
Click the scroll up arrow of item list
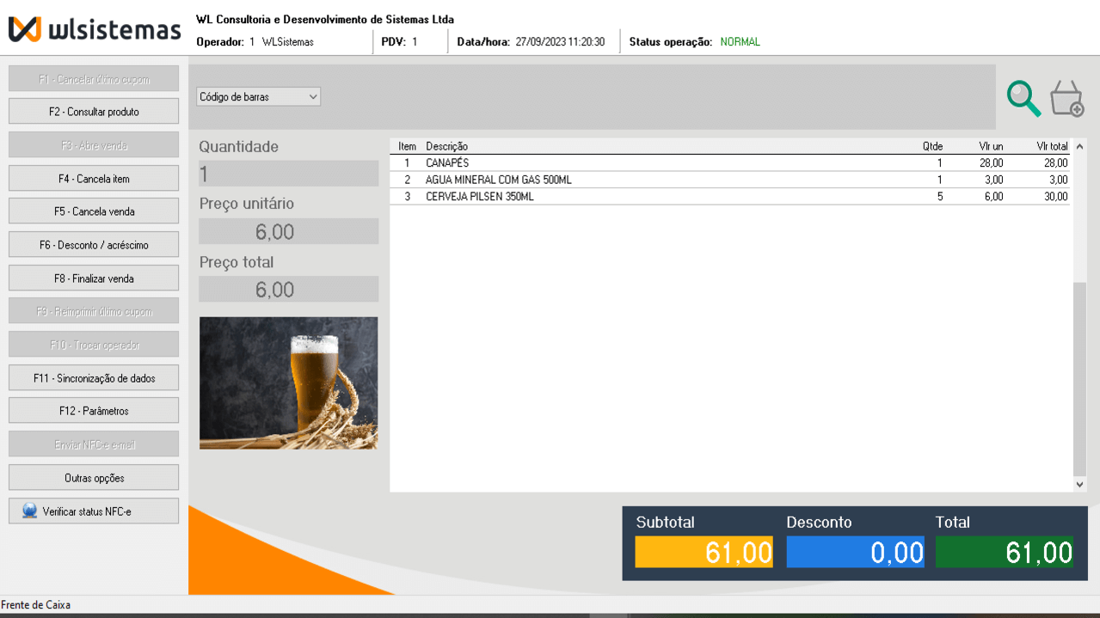pos(1080,147)
